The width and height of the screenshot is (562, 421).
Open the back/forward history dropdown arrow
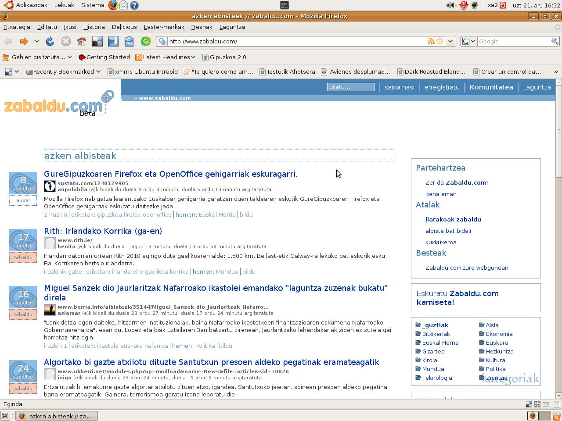pos(37,41)
